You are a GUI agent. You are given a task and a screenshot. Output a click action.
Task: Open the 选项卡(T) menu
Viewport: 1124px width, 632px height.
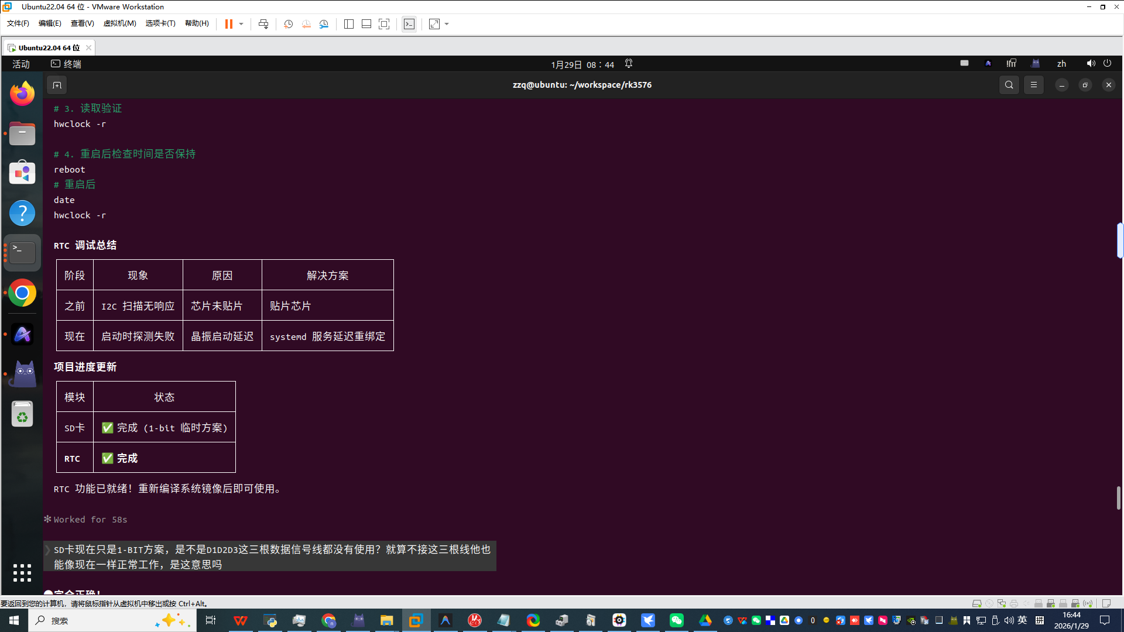(160, 23)
